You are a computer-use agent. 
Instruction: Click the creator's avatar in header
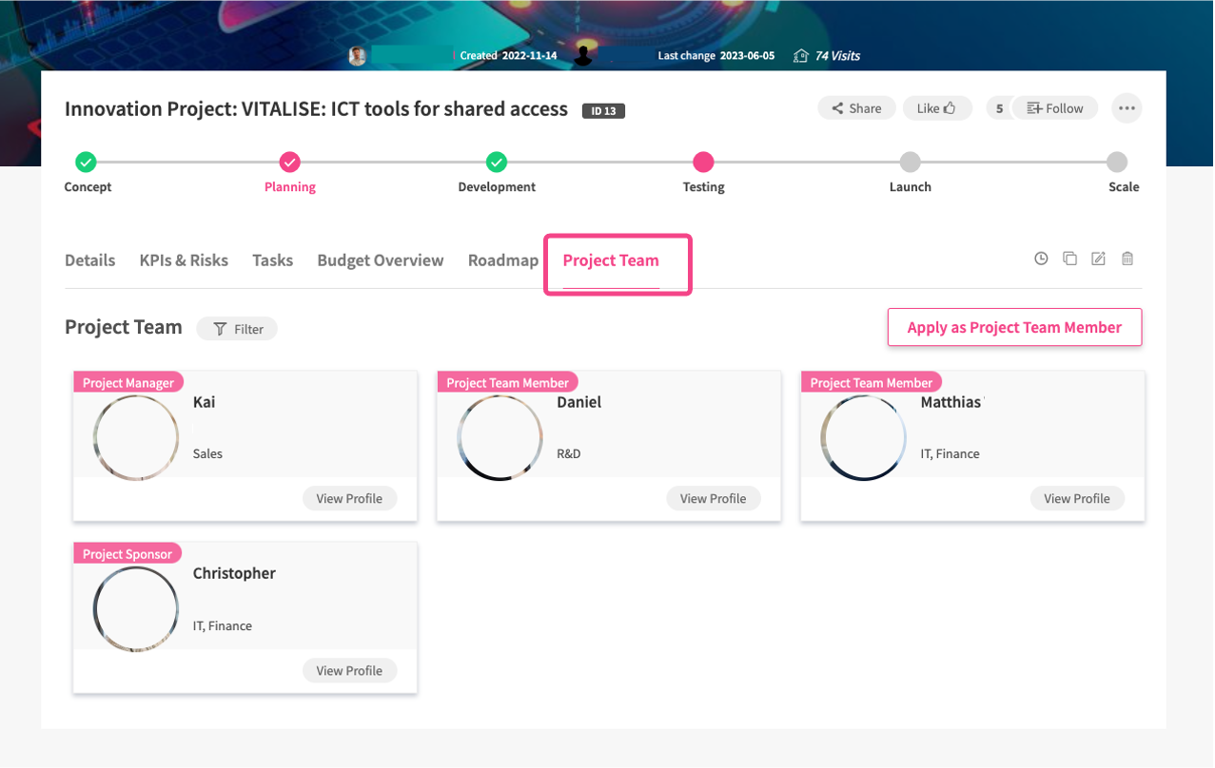tap(358, 56)
